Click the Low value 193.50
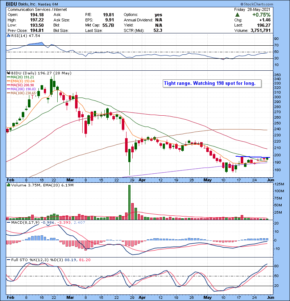 point(37,25)
